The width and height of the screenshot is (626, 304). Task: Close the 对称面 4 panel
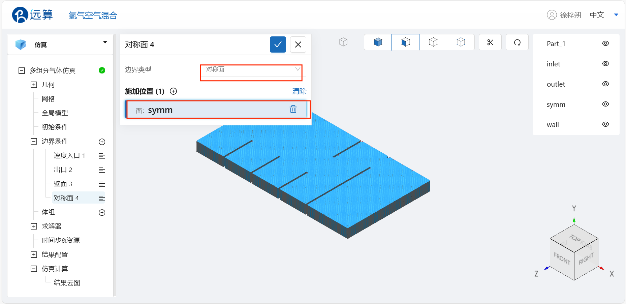[298, 44]
